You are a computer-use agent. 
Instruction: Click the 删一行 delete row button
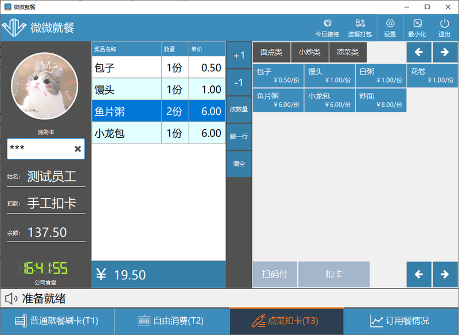pos(239,137)
